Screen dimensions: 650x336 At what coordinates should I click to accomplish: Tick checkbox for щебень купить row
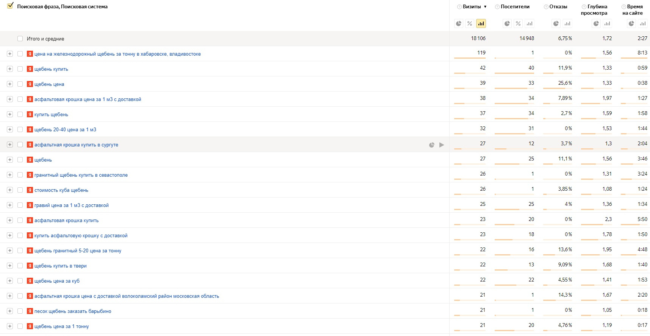click(x=20, y=69)
